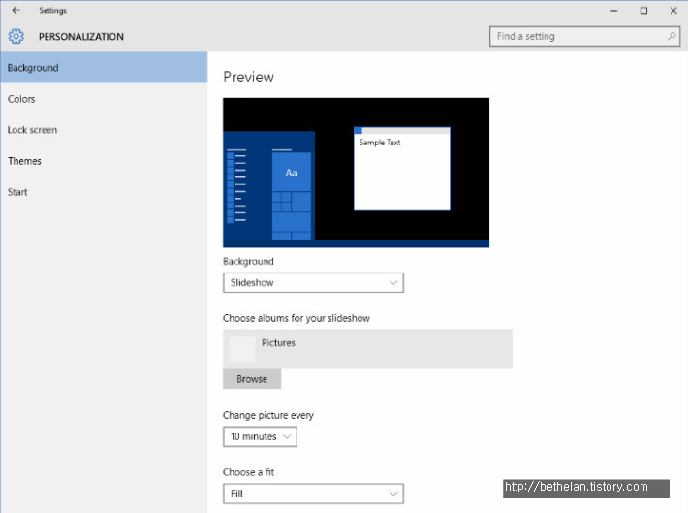The width and height of the screenshot is (688, 513).
Task: Open the 10 minutes interval dropdown
Action: pos(260,436)
